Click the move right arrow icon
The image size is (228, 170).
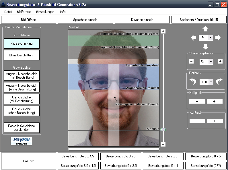point(218,38)
